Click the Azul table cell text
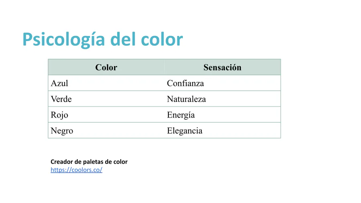This screenshot has width=361, height=203. [59, 83]
